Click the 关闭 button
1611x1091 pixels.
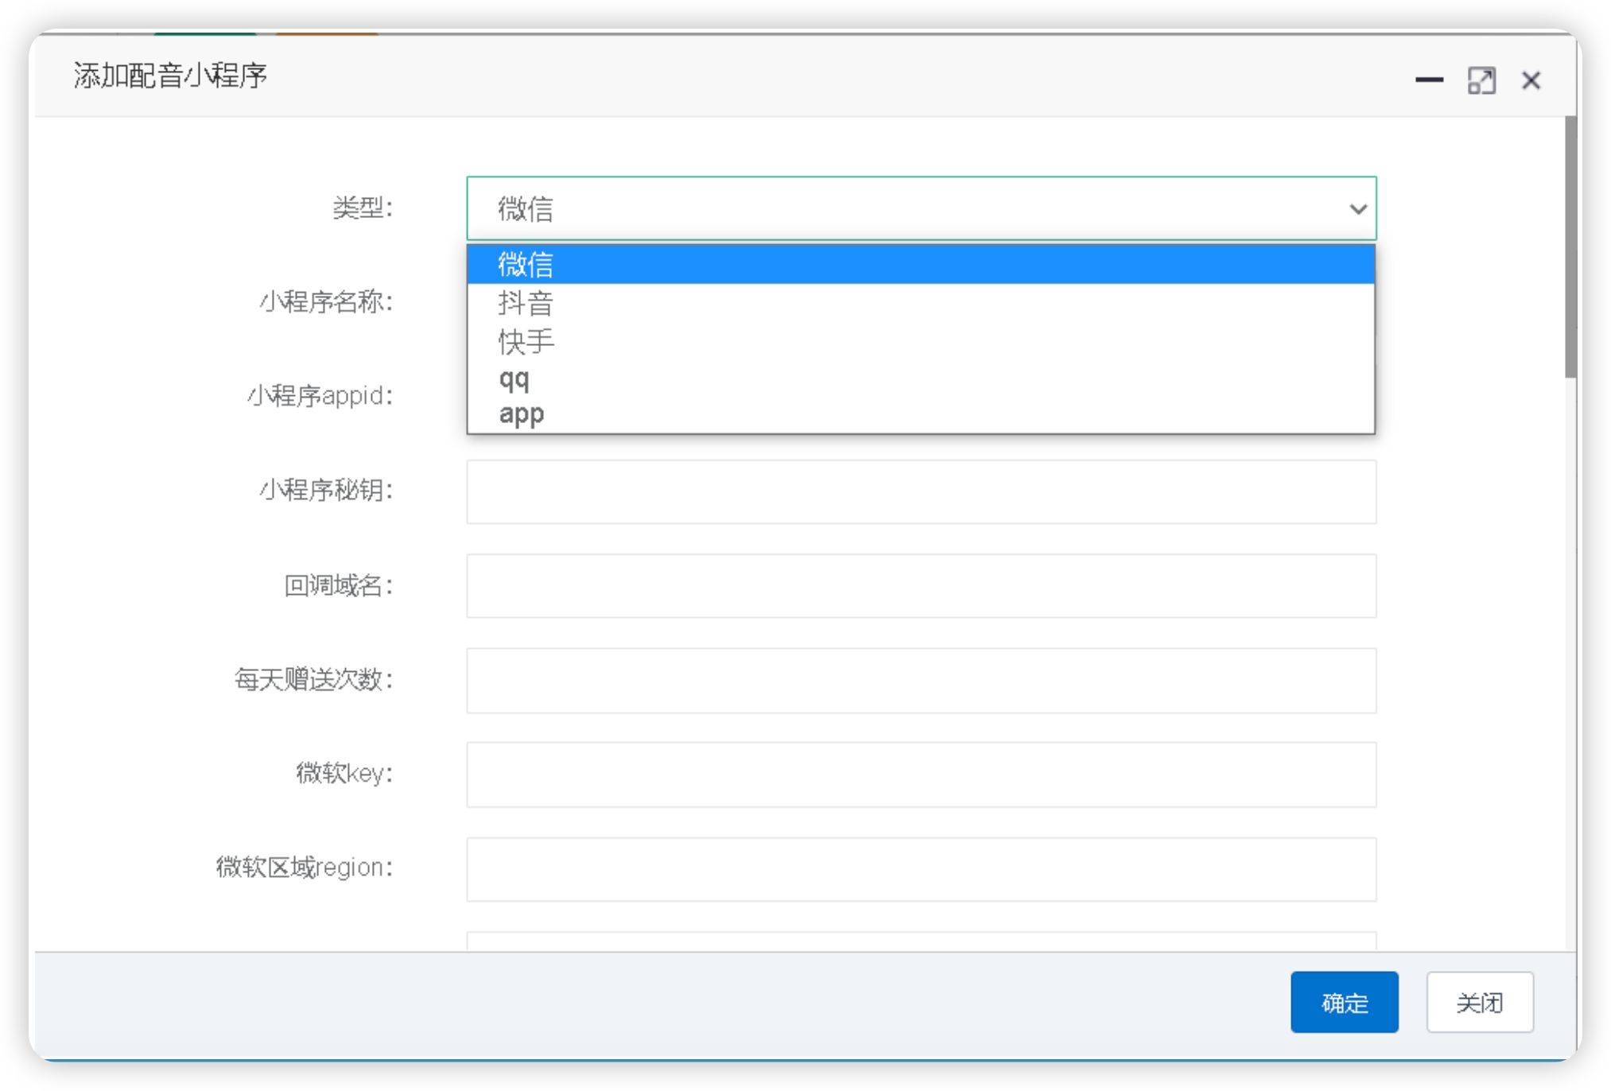(x=1479, y=1002)
